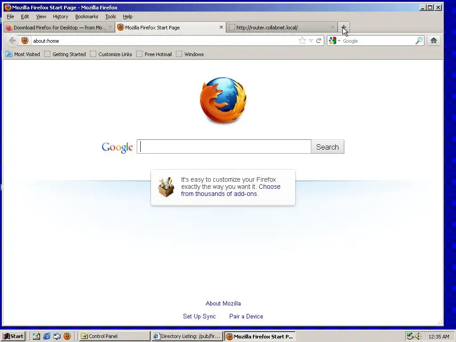This screenshot has width=456, height=342.
Task: Open the Google search engine selector dropdown
Action: (339, 41)
